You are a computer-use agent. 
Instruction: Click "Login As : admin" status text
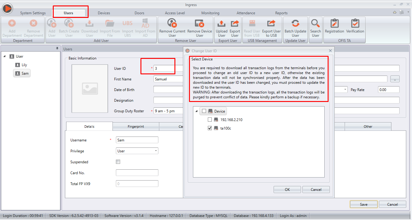pyautogui.click(x=293, y=216)
